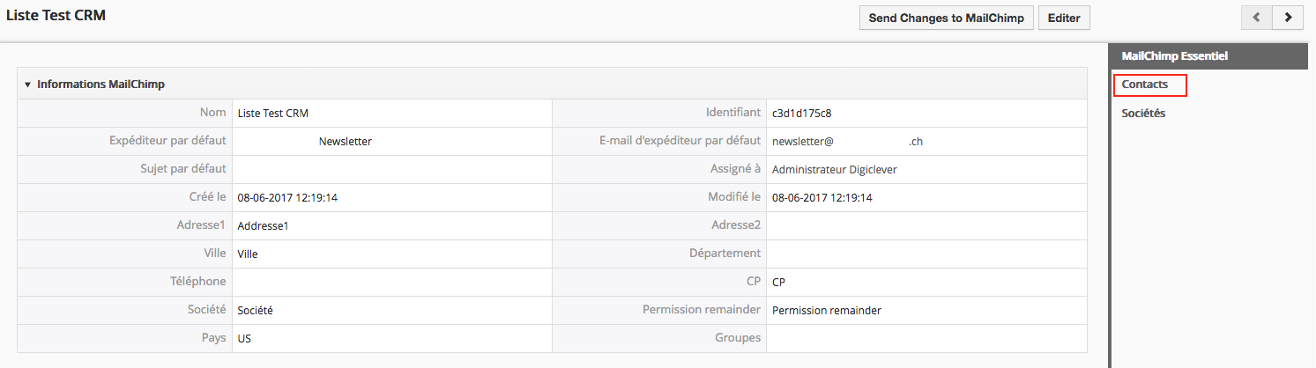Collapse the Informations MailChimp section
1316x368 pixels.
pyautogui.click(x=28, y=85)
